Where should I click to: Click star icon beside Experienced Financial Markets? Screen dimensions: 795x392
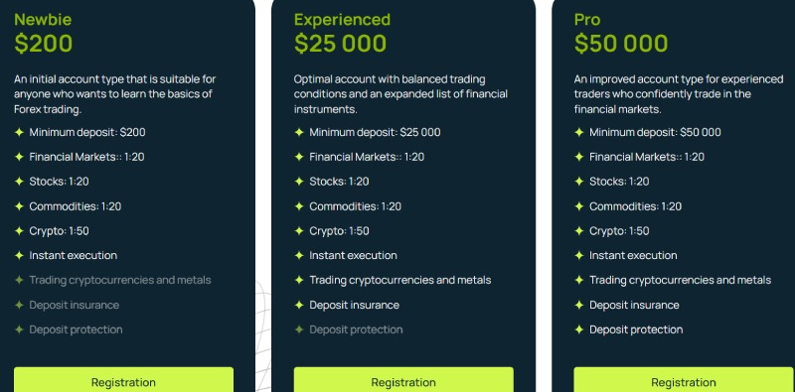(299, 157)
